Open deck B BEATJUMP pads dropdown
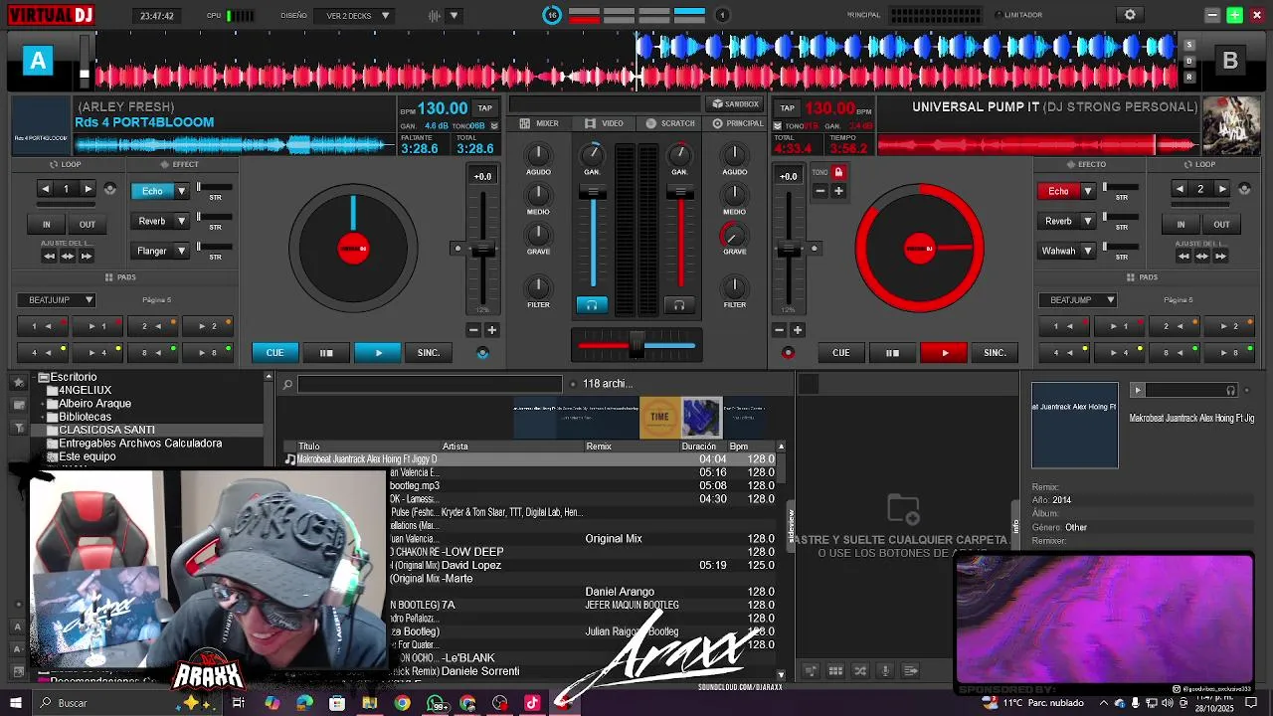Viewport: 1273px width, 716px height. 1078,299
